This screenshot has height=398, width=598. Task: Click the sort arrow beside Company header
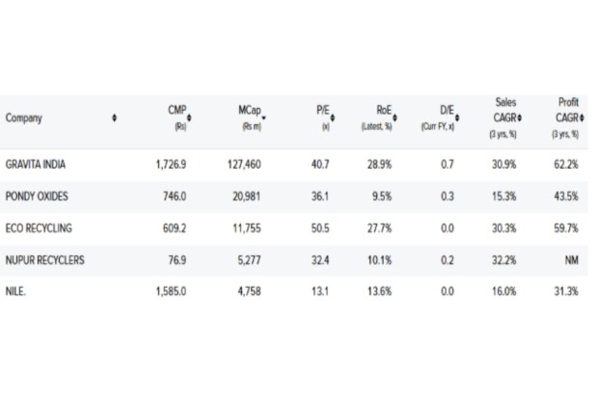(x=116, y=119)
